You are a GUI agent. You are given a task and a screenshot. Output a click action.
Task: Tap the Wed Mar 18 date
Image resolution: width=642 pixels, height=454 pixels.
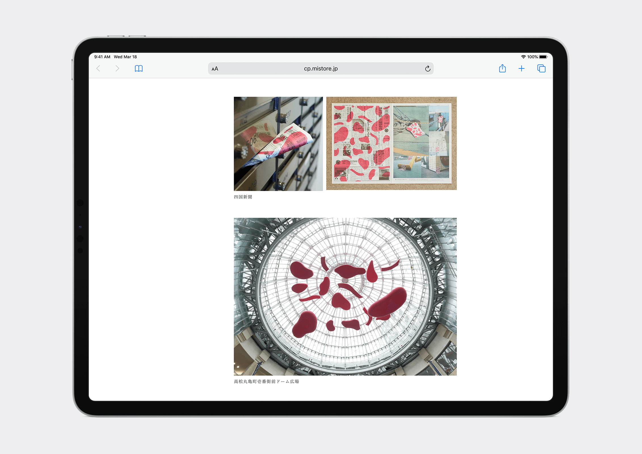coord(125,57)
